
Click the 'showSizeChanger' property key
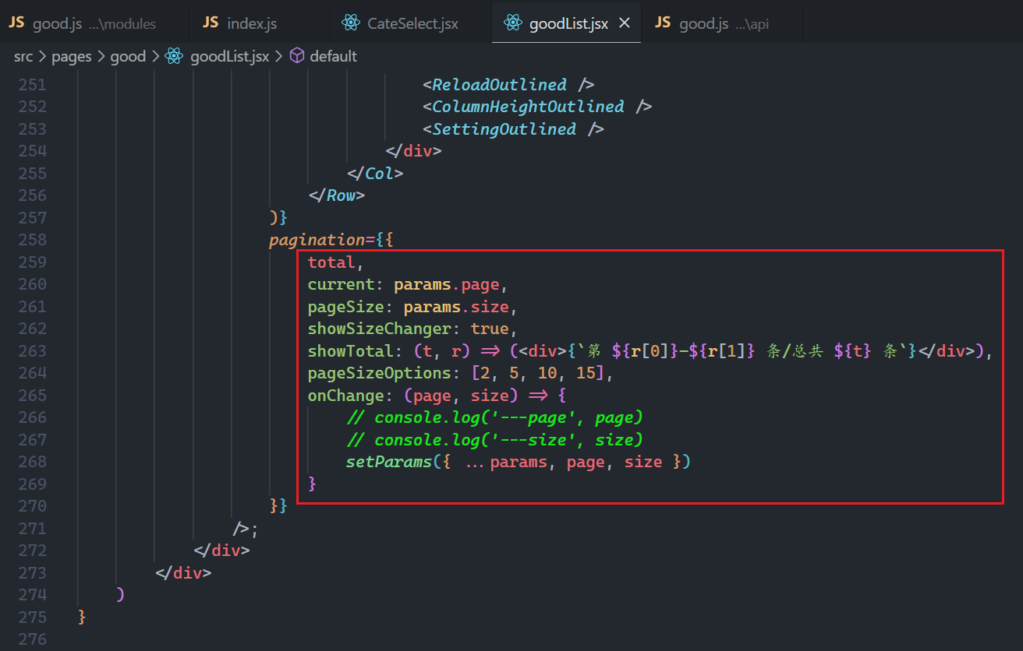coord(380,329)
